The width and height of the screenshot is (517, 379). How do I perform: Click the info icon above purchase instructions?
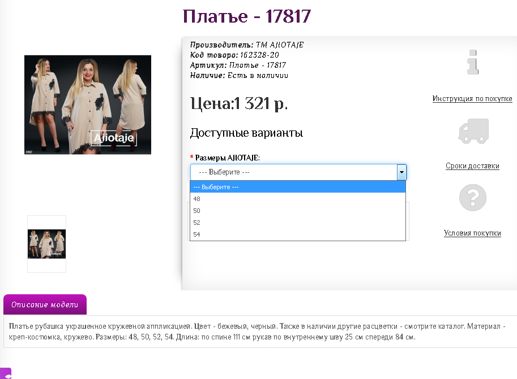472,62
